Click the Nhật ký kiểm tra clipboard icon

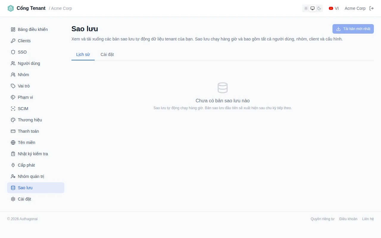(13, 154)
